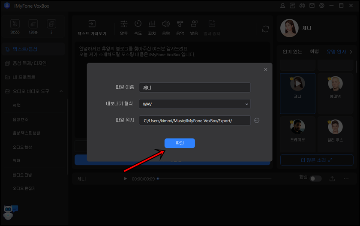Open 비디오 더빙 tool
Viewport: 360px width, 226px height.
22,175
